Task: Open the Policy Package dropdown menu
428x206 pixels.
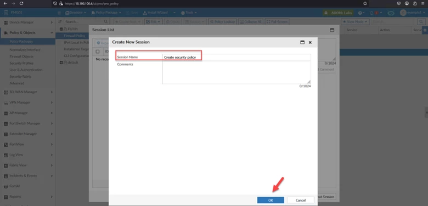Action: pos(106,13)
